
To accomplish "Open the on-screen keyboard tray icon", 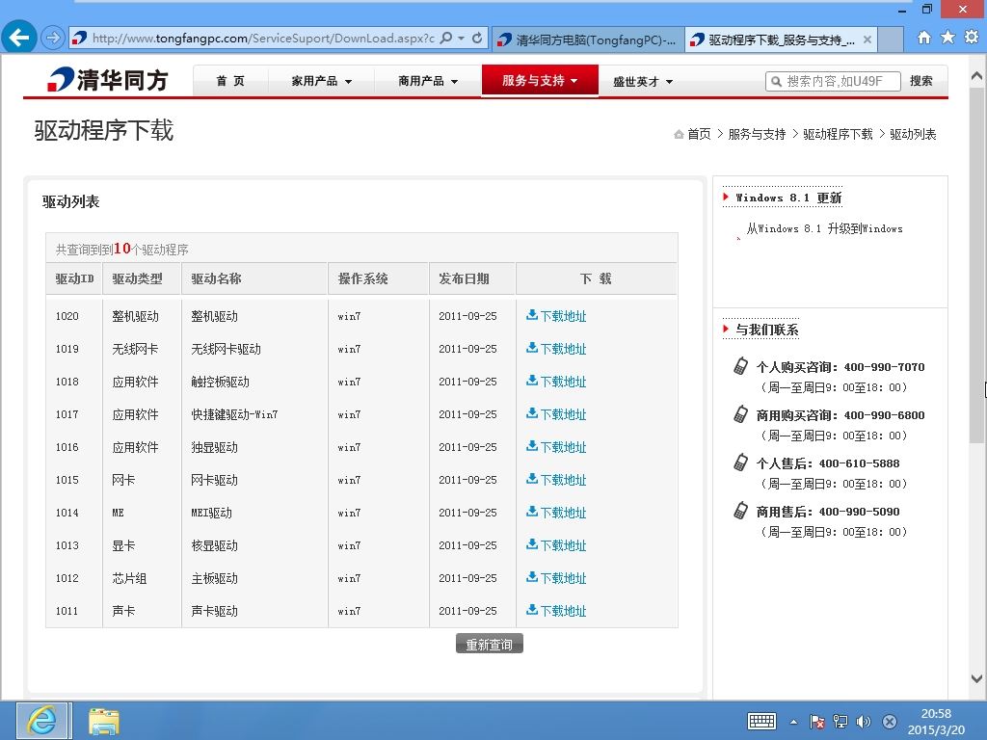I will 761,721.
